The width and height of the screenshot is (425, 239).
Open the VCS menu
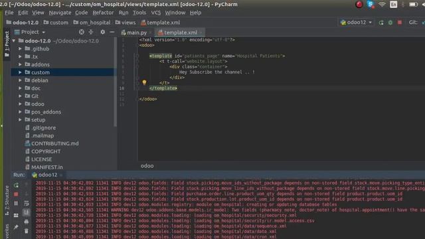[x=156, y=13]
